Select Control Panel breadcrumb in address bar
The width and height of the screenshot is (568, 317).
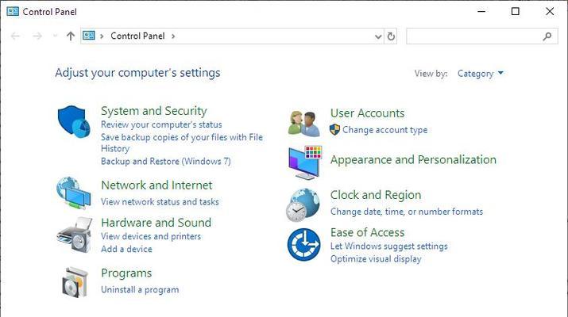[137, 36]
